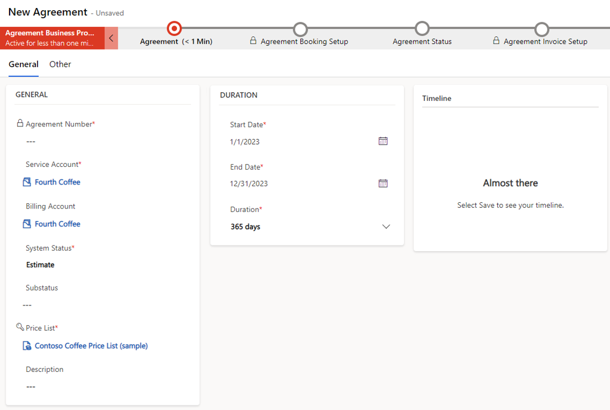Click the key icon beside the Price List label
The width and height of the screenshot is (610, 410).
[20, 327]
